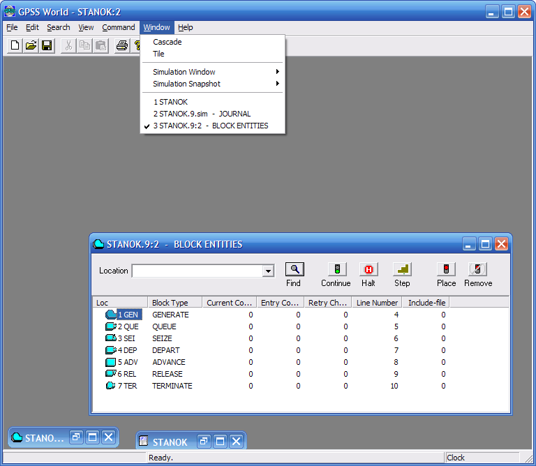Sort by the Loc column header
This screenshot has height=466, width=536.
(x=120, y=303)
